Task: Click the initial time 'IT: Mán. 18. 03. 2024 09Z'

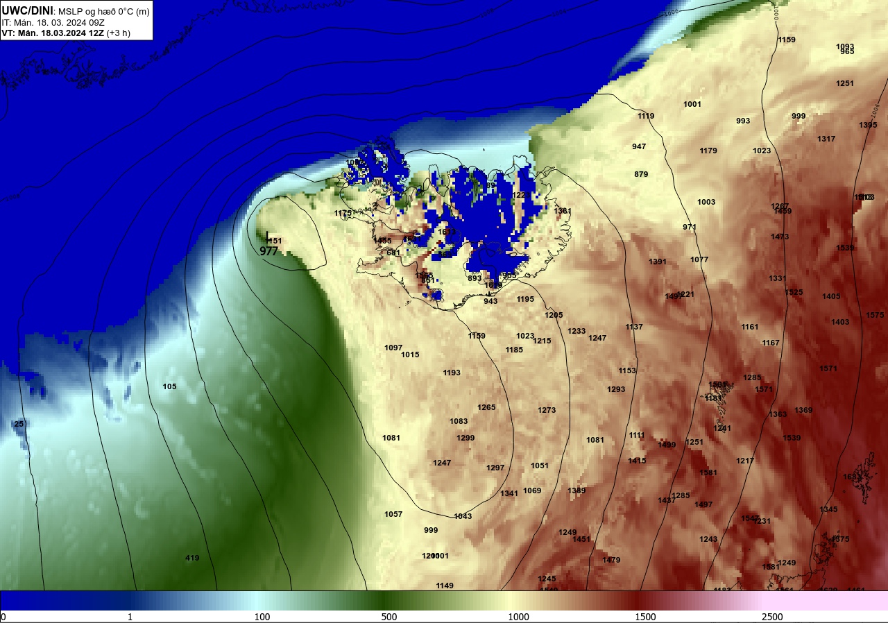Action: 53,22
